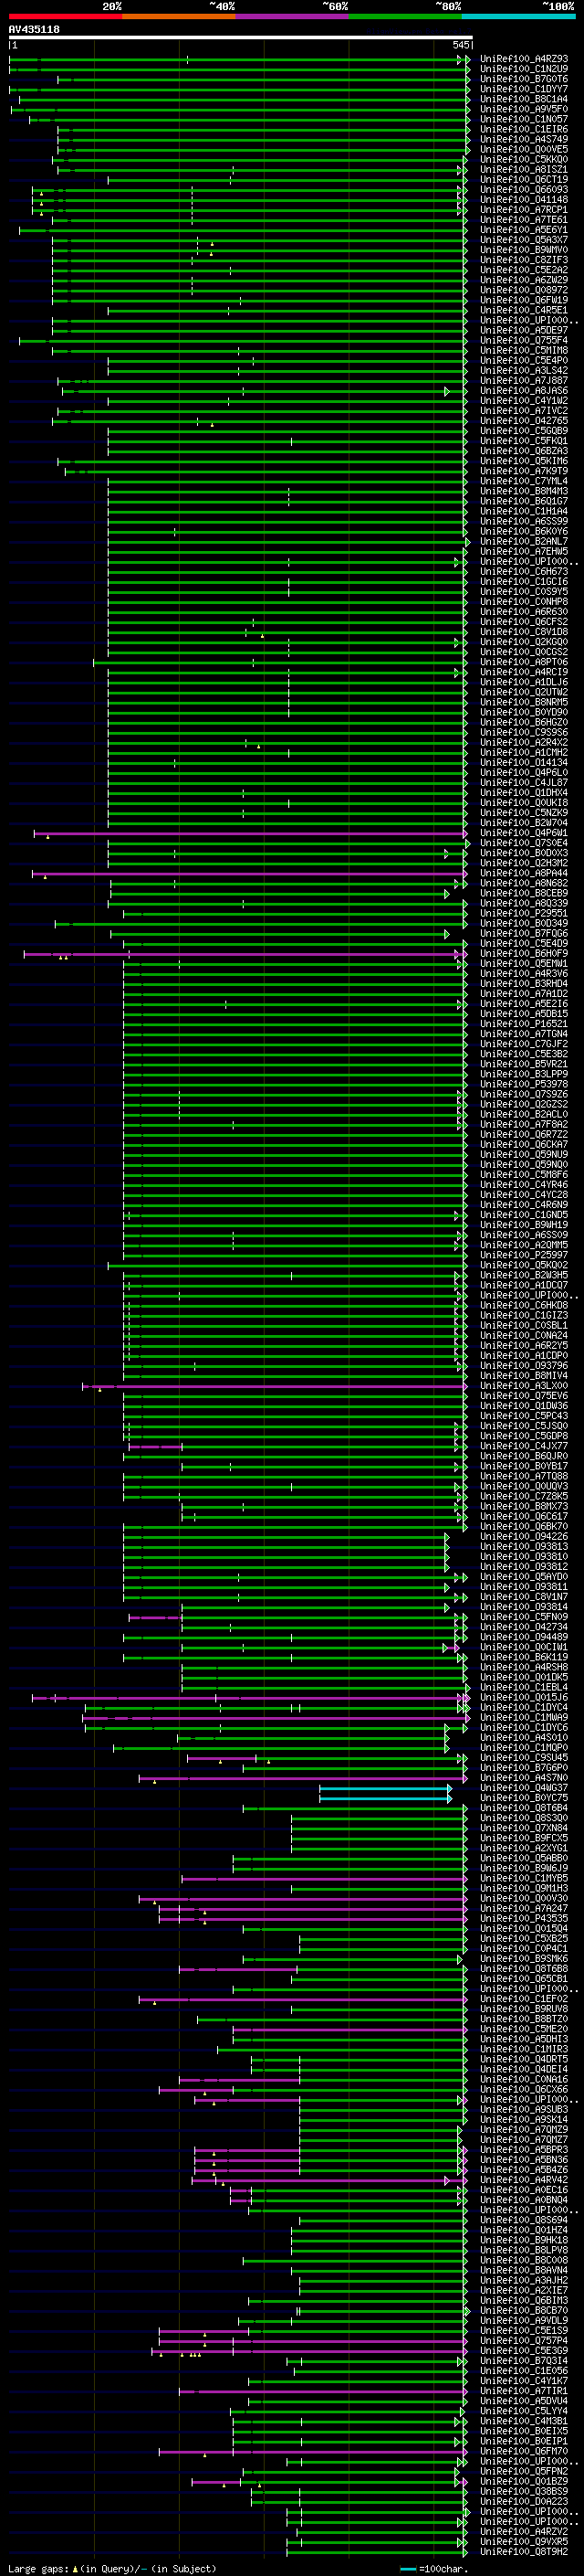The image size is (584, 2576).
Task: Select the UniRef100_A7TIR1 label
Action: pos(524,2390)
